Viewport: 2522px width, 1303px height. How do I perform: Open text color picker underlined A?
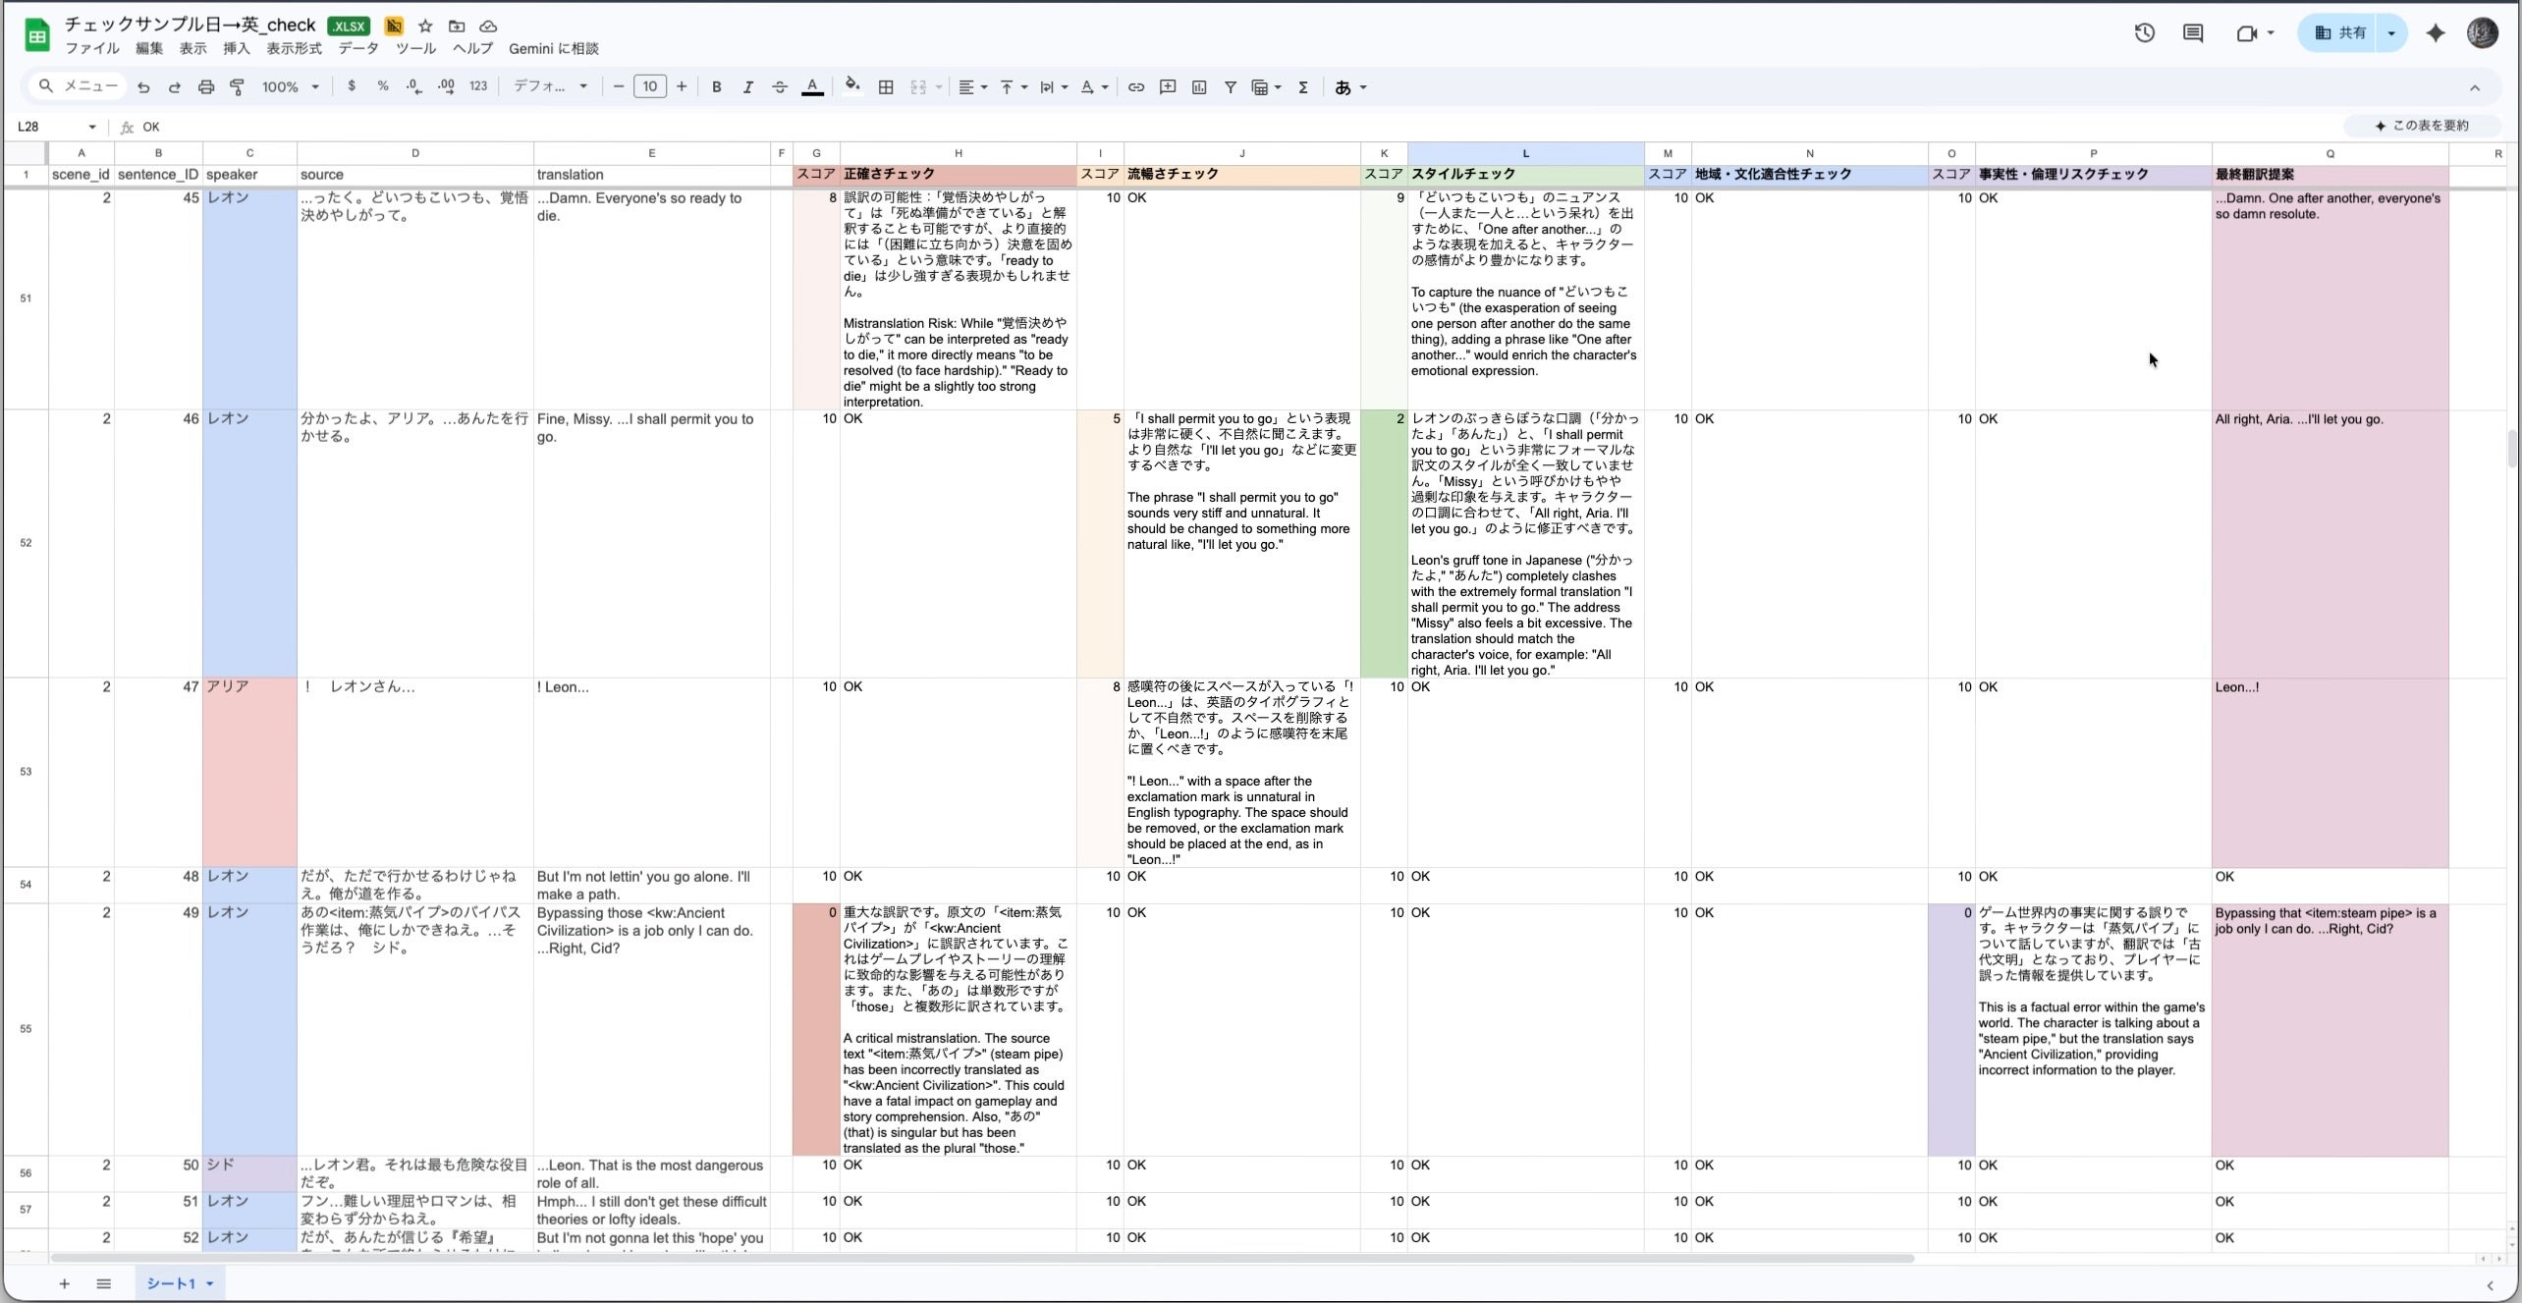pos(812,87)
